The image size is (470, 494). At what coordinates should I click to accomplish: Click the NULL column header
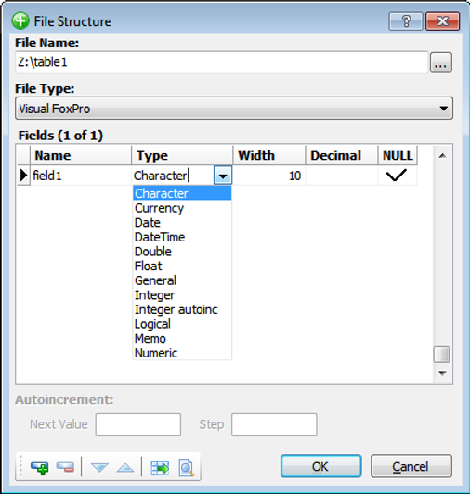point(398,155)
